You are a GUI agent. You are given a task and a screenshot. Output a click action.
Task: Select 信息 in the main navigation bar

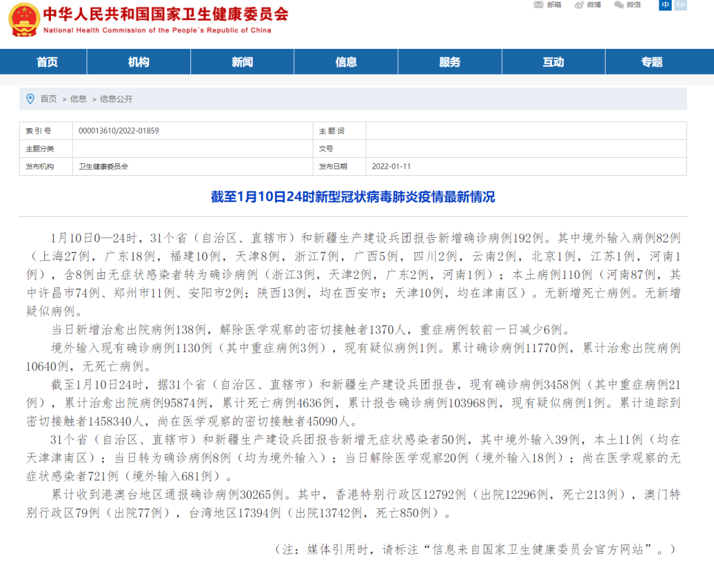point(346,62)
